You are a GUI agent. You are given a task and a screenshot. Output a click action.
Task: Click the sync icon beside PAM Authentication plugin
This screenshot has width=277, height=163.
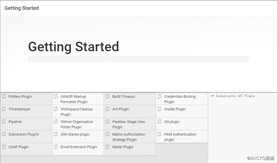[160, 134]
